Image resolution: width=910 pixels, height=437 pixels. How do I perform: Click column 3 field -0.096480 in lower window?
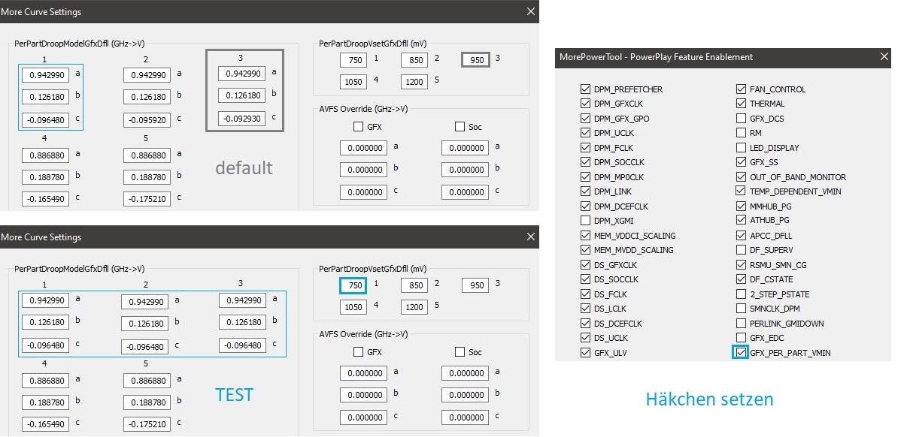tap(242, 345)
